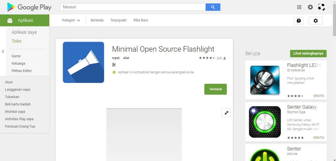Click Lihat selengkapnya button

308,53
